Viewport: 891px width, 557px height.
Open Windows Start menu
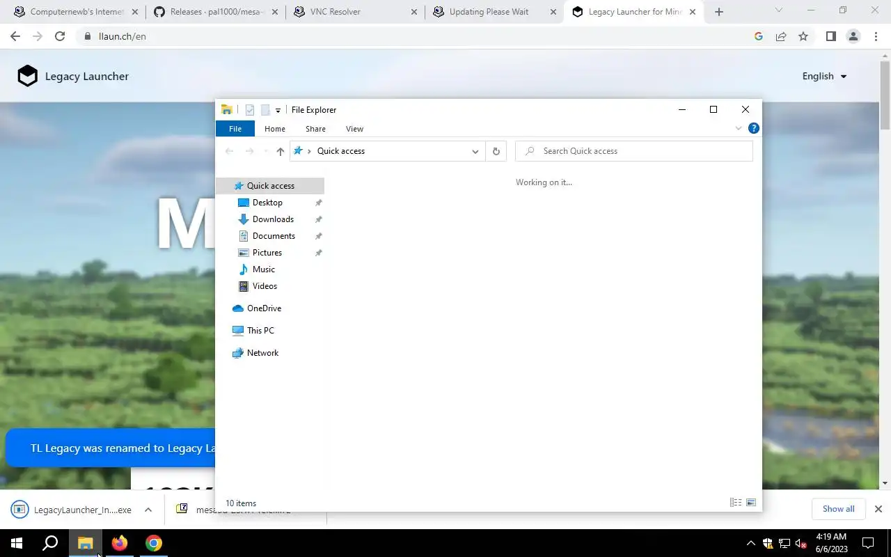pyautogui.click(x=17, y=543)
